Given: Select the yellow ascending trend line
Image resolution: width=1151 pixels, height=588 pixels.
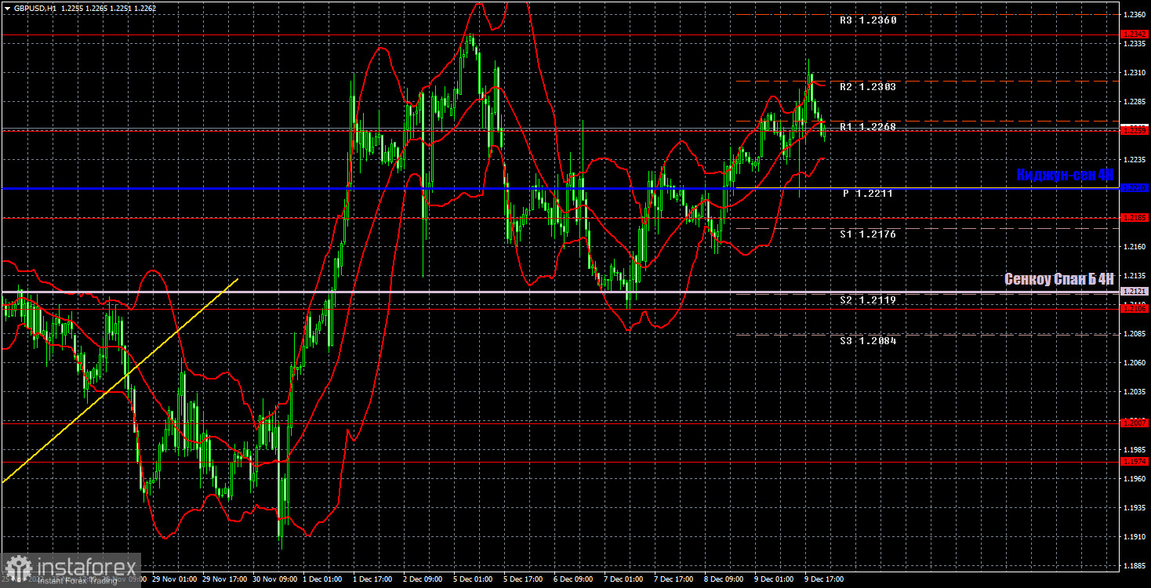Looking at the screenshot, I should coord(120,379).
